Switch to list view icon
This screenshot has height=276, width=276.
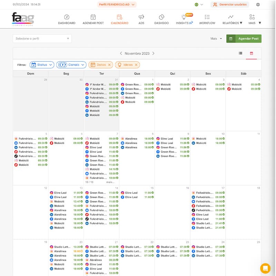point(240,53)
